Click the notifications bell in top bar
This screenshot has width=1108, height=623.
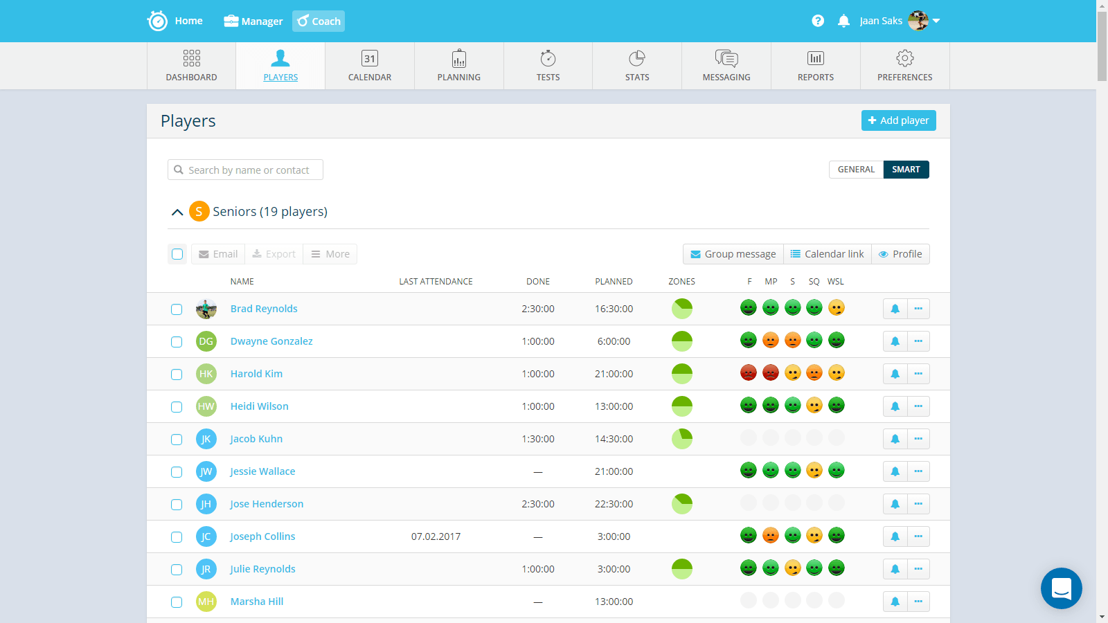843,21
